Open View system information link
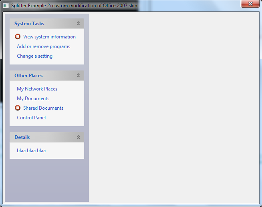The height and width of the screenshot is (207, 262). coord(49,37)
